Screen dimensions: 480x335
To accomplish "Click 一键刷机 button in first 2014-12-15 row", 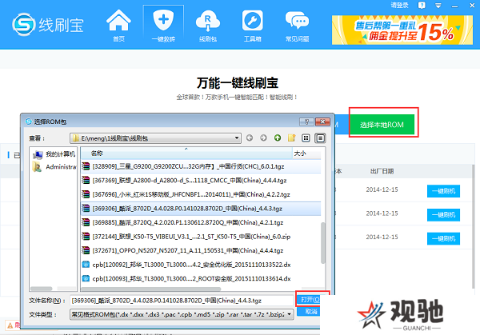I will pyautogui.click(x=443, y=191).
